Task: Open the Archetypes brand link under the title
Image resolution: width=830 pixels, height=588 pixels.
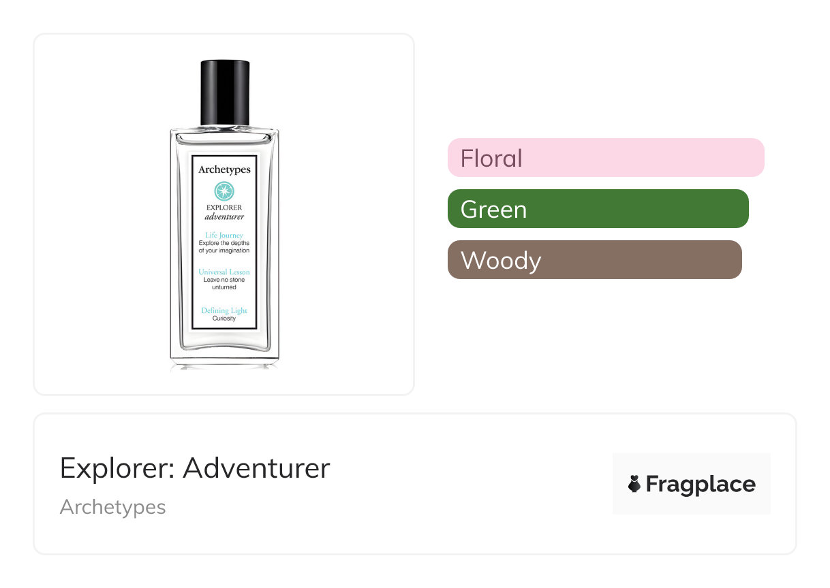Action: pos(112,507)
